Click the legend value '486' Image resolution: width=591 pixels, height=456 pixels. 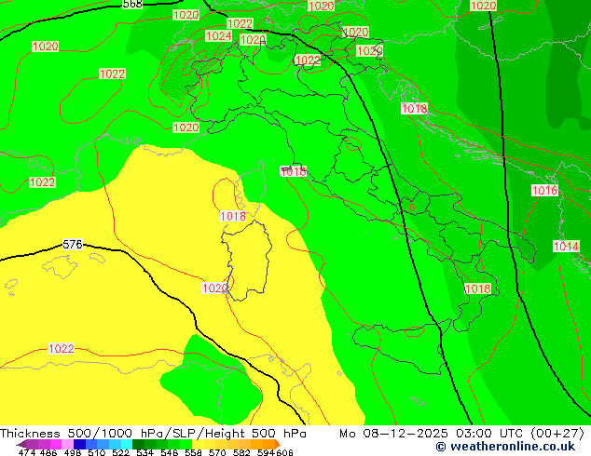(x=48, y=452)
